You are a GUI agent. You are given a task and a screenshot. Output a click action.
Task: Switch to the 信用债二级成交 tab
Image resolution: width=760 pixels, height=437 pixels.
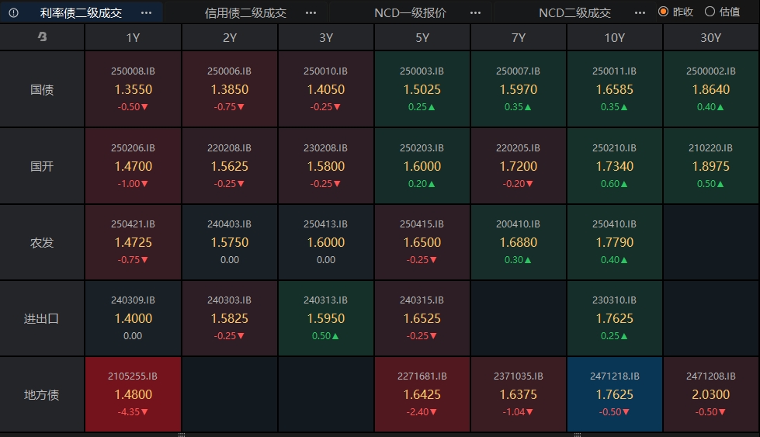245,13
